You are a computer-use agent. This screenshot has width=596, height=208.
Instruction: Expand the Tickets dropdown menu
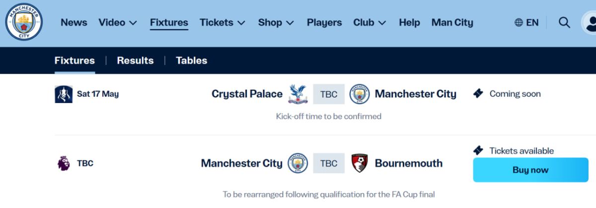[x=223, y=22]
